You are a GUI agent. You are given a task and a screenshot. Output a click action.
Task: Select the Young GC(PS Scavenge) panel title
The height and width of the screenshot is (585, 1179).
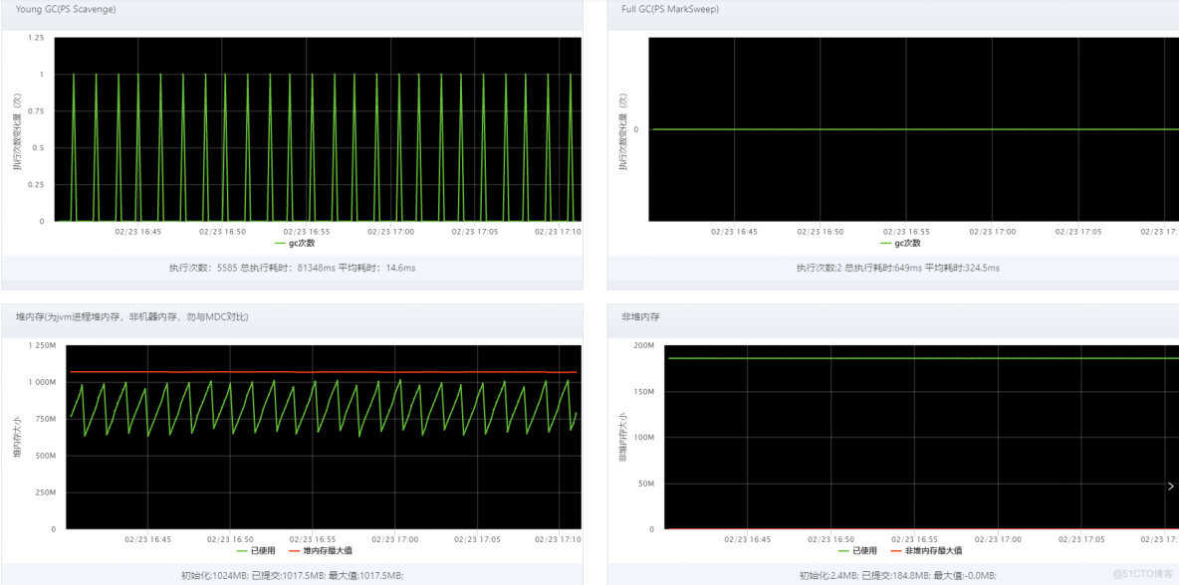coord(66,10)
